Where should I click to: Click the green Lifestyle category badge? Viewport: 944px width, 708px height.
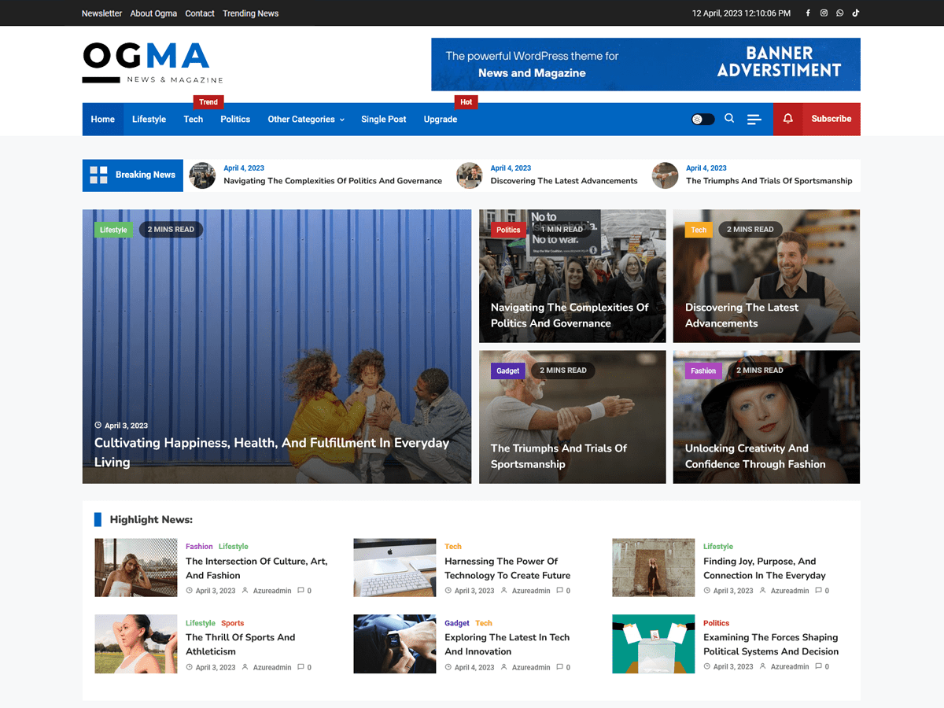pos(113,229)
